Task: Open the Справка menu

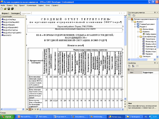Action: (55, 6)
